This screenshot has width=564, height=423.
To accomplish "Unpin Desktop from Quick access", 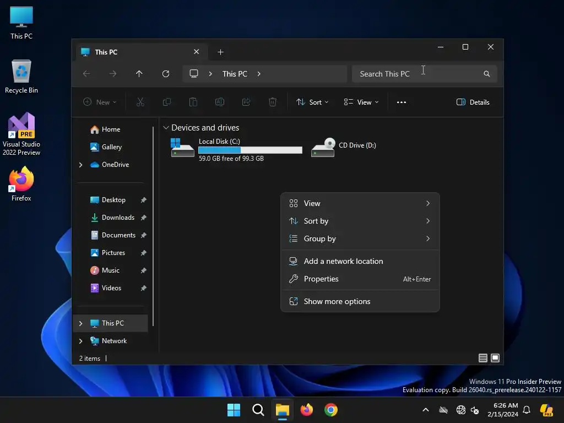I will tap(144, 199).
